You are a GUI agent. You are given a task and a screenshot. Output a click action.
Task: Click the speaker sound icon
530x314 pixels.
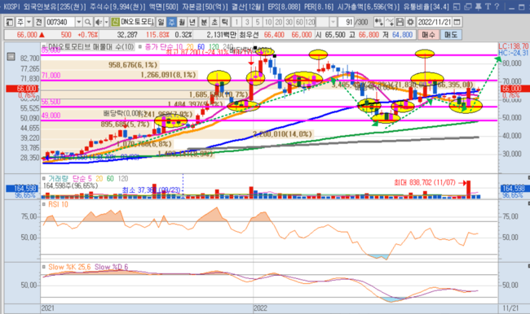(99, 22)
